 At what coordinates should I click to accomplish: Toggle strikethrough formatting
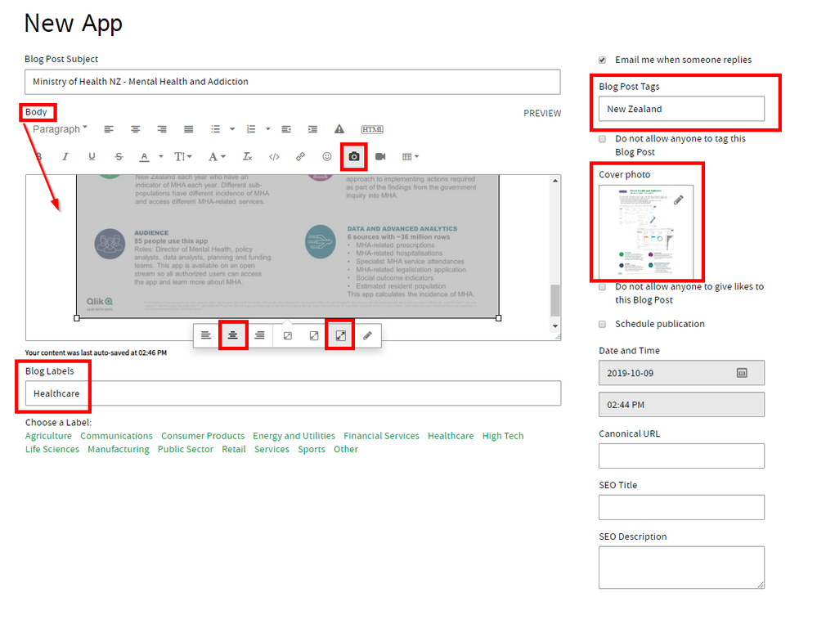coord(119,156)
